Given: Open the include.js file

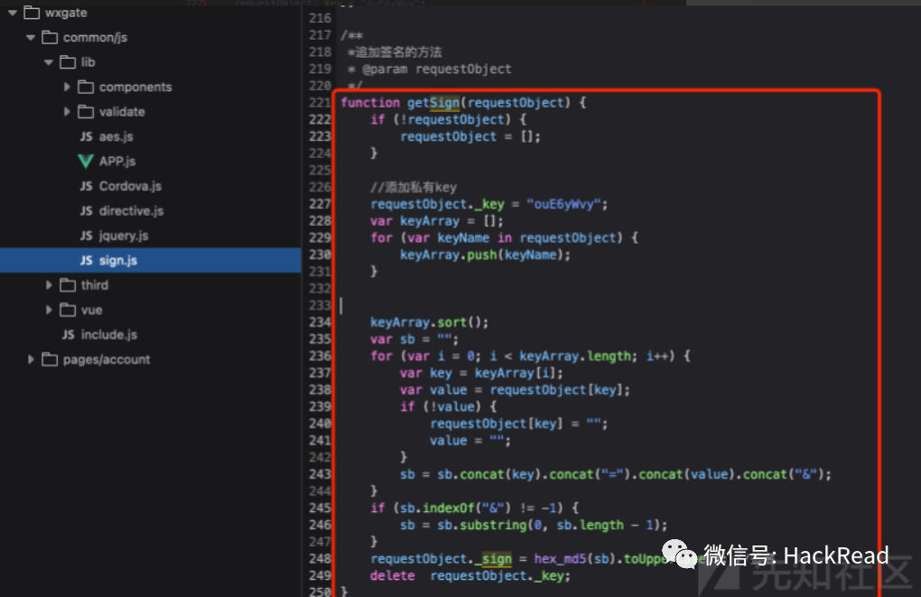Looking at the screenshot, I should point(109,334).
